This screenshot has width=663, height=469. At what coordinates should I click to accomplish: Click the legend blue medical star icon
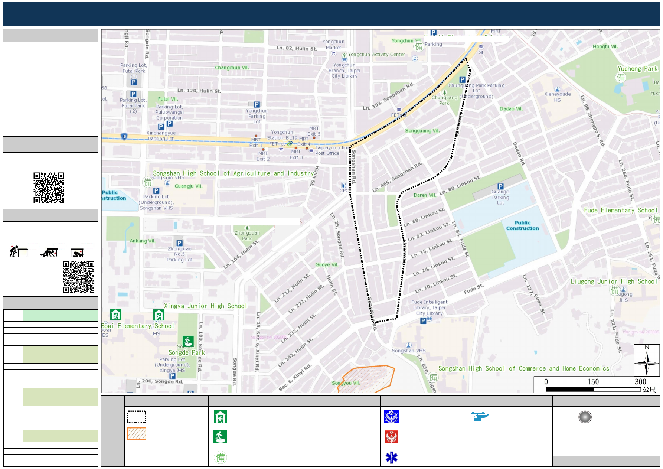[x=392, y=457]
